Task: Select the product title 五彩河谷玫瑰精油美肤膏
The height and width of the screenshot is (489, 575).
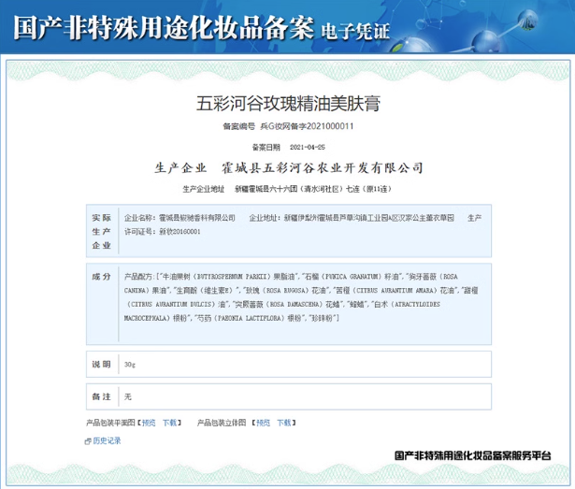Action: click(288, 104)
